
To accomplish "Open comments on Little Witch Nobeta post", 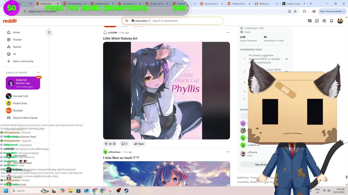I will click(124, 144).
